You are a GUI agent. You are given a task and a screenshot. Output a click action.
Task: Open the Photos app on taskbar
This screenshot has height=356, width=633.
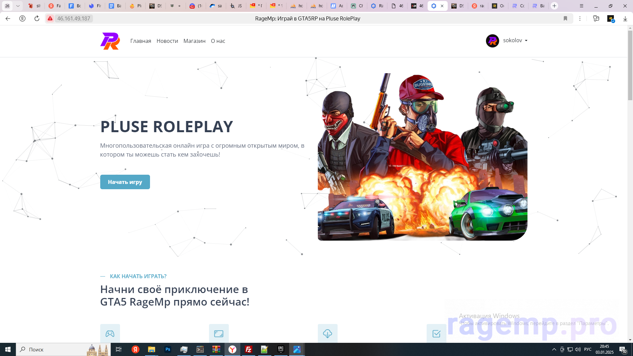click(x=297, y=349)
